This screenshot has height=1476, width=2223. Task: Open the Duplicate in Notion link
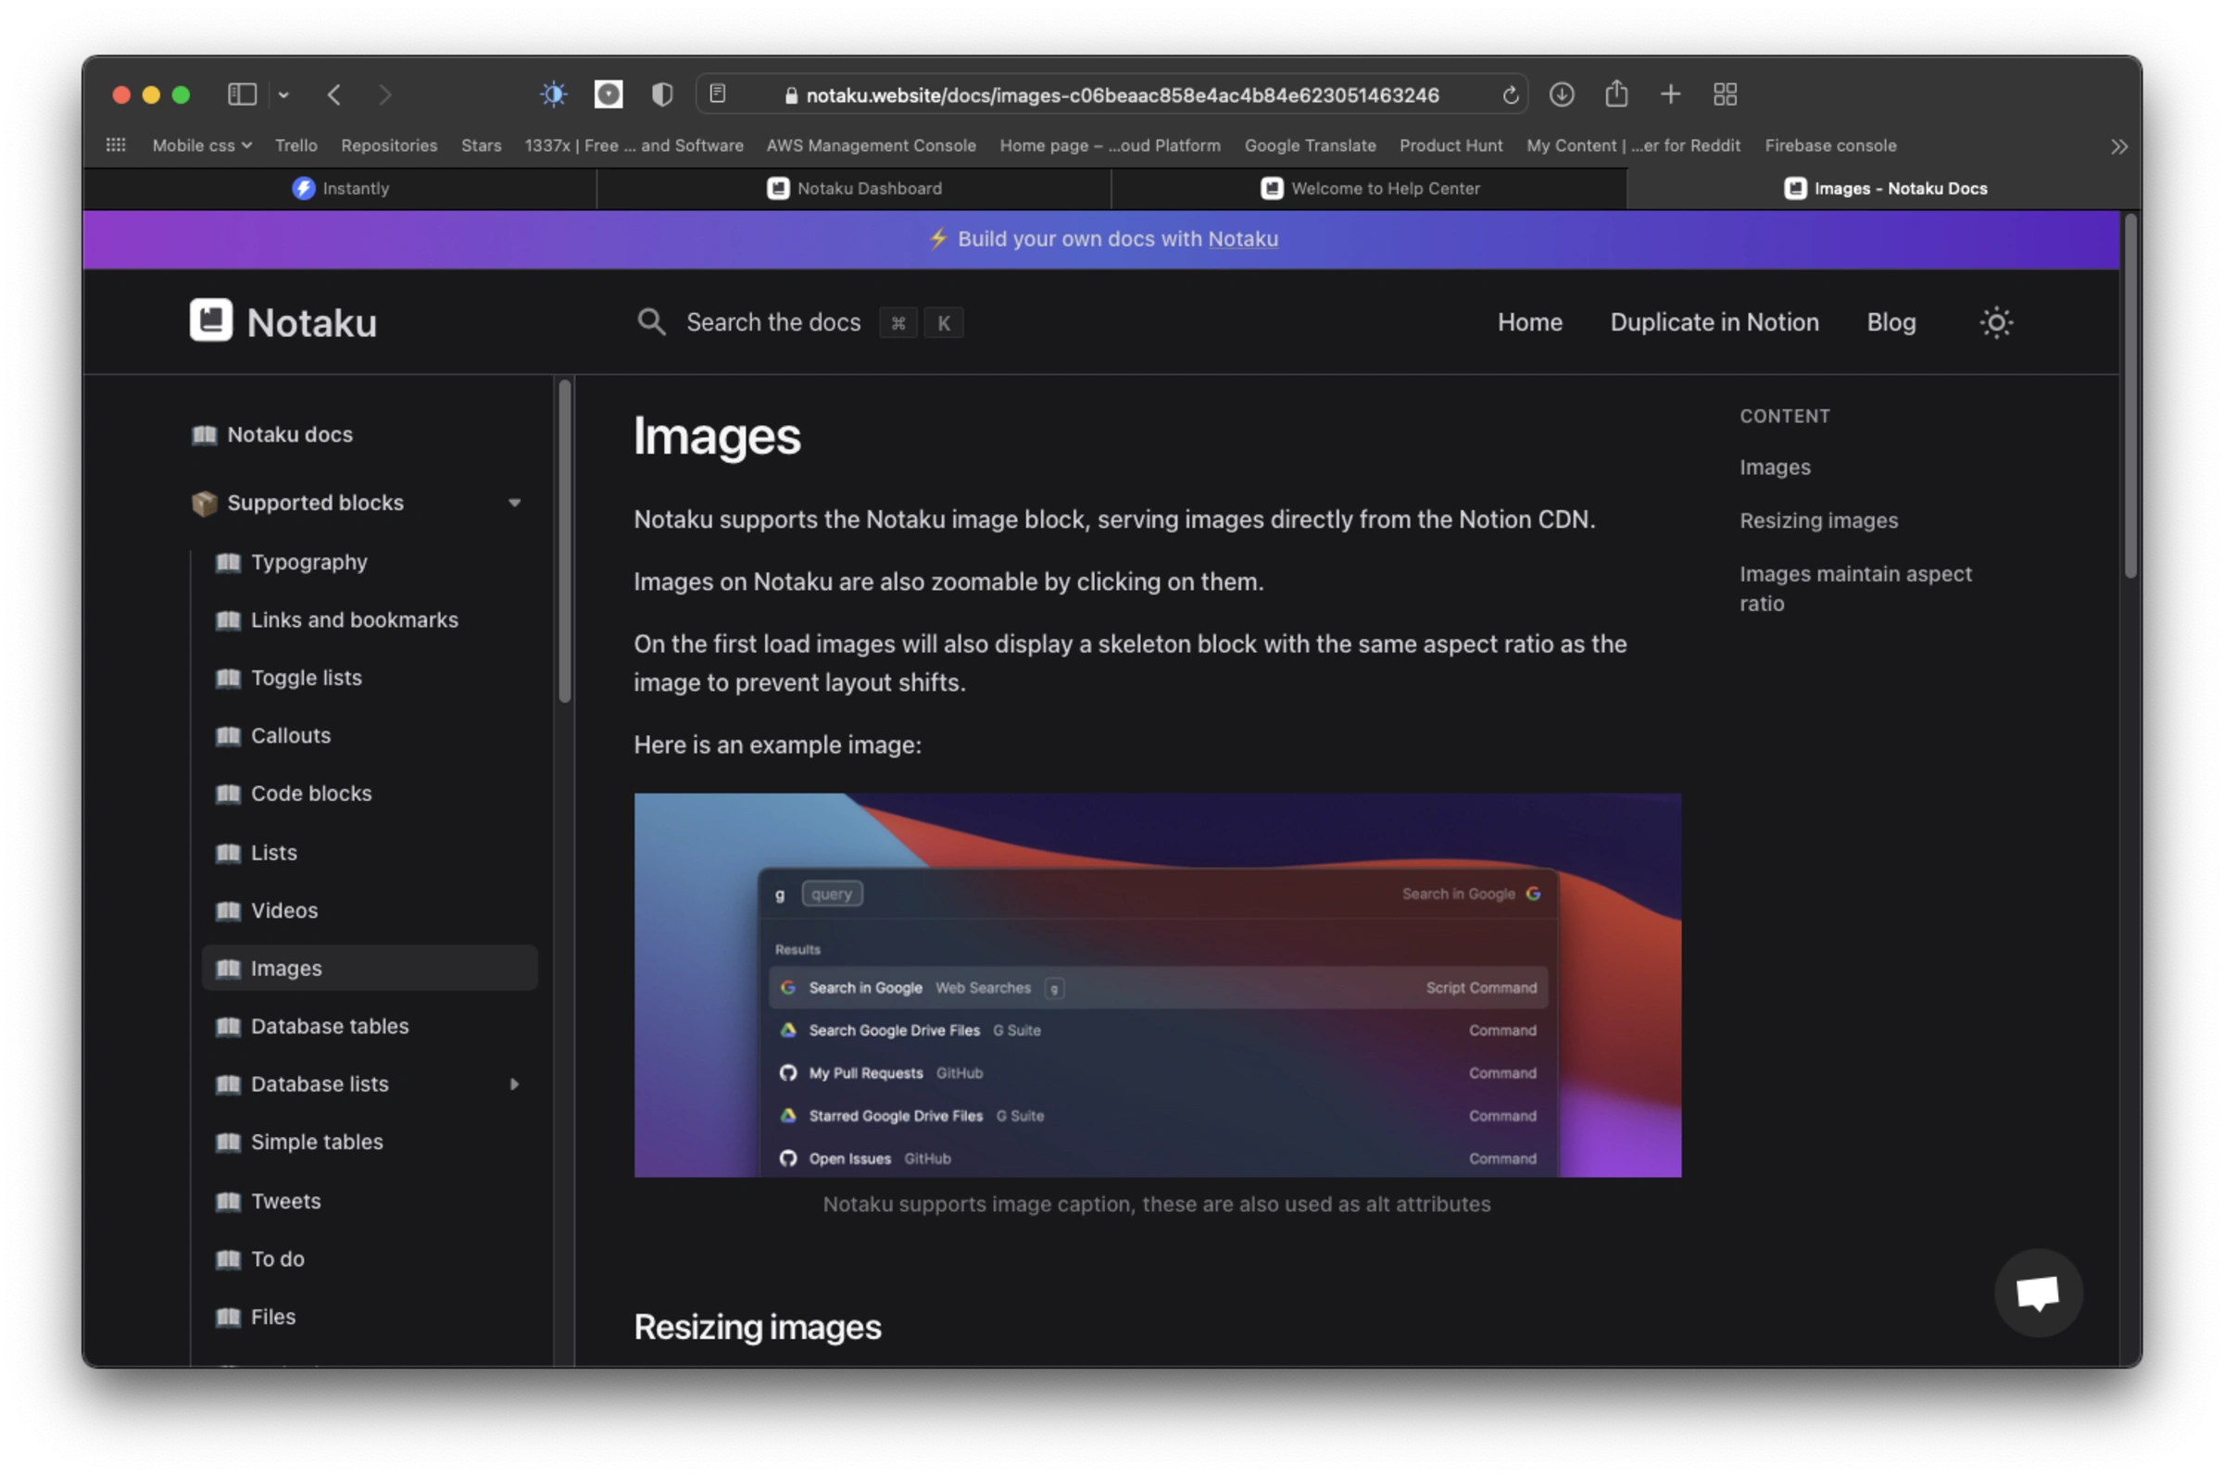pyautogui.click(x=1714, y=322)
